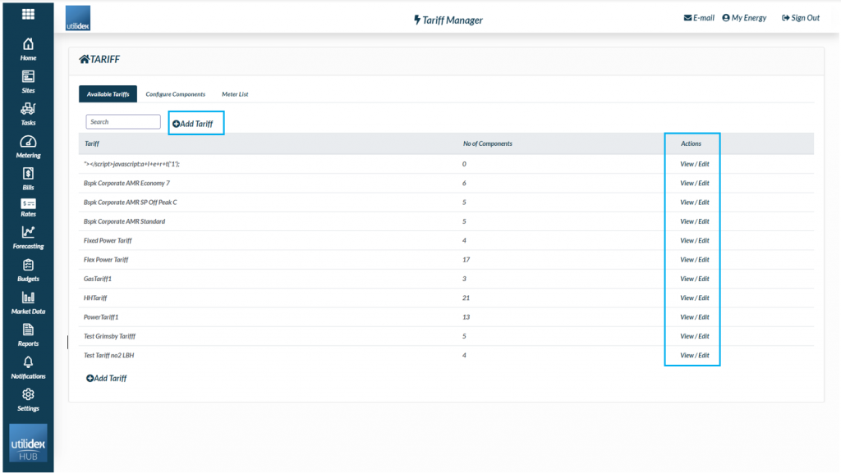Open the apps grid menu icon
The width and height of the screenshot is (841, 473).
28,14
